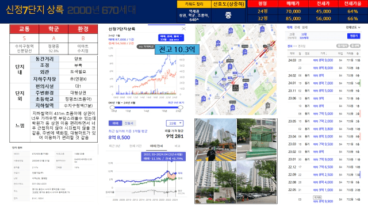368x207 pixels.
Task: Click the vs 가격비교 pill button
Action: (x=145, y=47)
